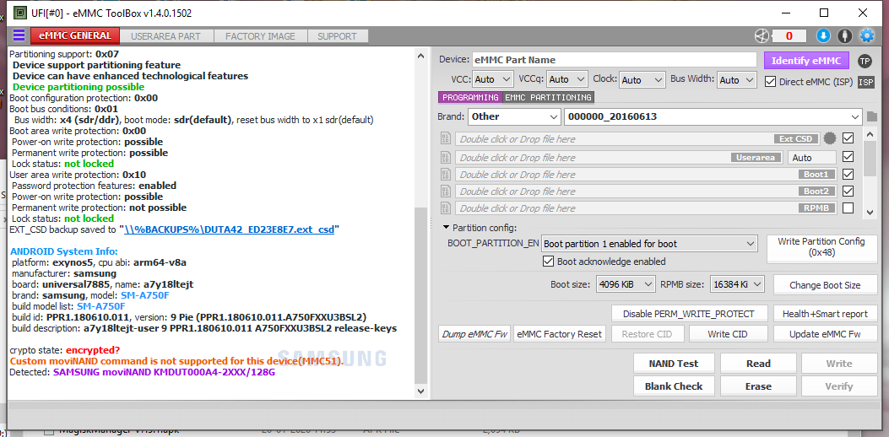Click the Read button
This screenshot has width=889, height=437.
758,364
